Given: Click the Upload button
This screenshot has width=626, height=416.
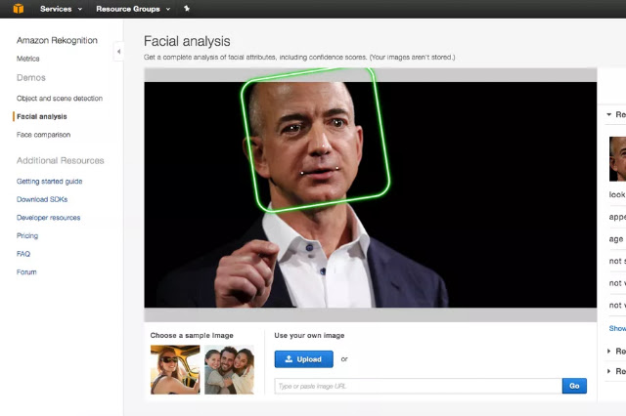Looking at the screenshot, I should tap(304, 359).
